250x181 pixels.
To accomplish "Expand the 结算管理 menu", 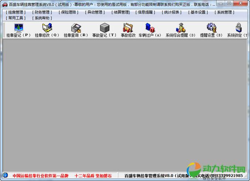I will [121, 12].
